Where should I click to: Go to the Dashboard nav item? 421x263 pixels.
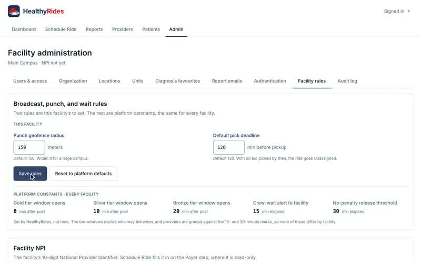click(x=24, y=29)
